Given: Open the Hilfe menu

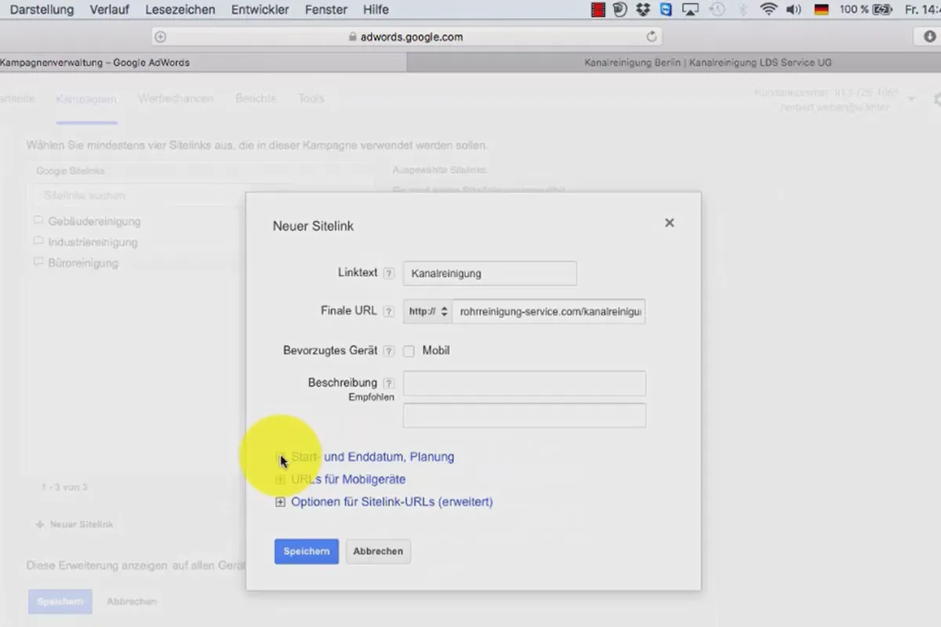Looking at the screenshot, I should (376, 9).
